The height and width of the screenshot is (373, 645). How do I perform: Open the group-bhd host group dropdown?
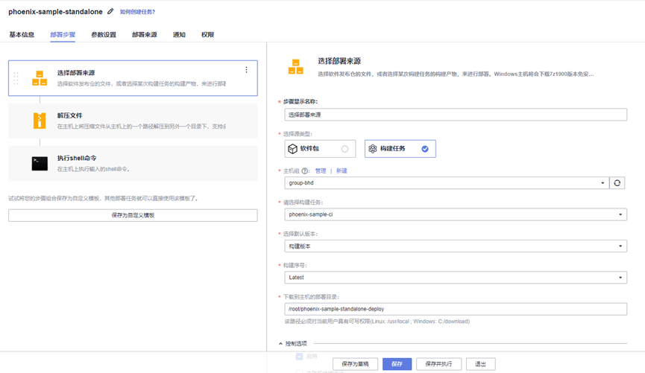[447, 183]
